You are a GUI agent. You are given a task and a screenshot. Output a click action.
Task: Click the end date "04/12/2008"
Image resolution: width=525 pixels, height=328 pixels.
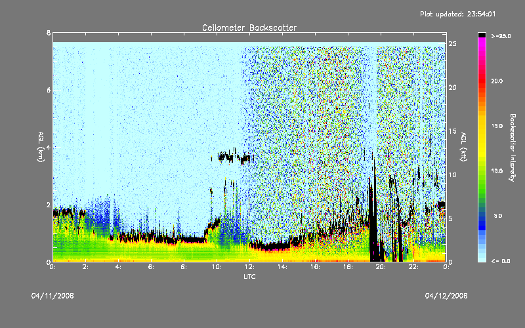tap(446, 296)
